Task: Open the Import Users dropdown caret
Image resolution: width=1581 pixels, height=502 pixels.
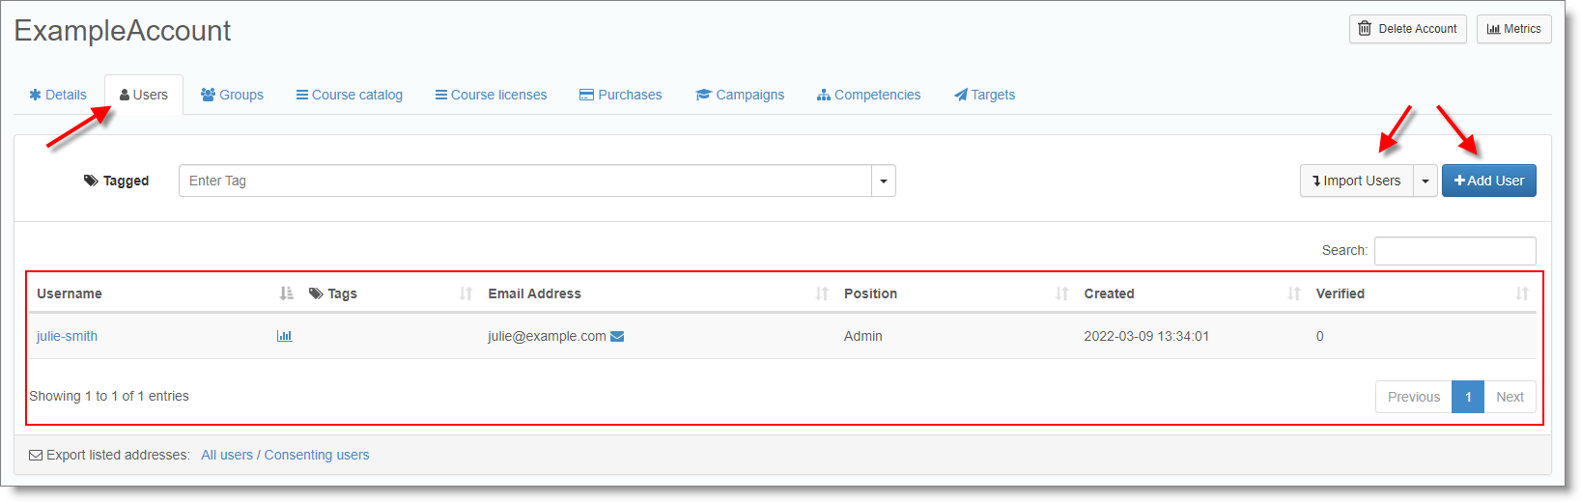Action: (x=1426, y=181)
